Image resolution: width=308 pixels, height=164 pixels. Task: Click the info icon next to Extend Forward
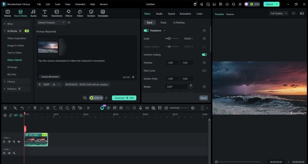pyautogui.click(x=69, y=23)
